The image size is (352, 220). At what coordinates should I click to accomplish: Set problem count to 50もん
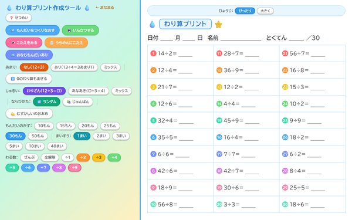[38, 136]
